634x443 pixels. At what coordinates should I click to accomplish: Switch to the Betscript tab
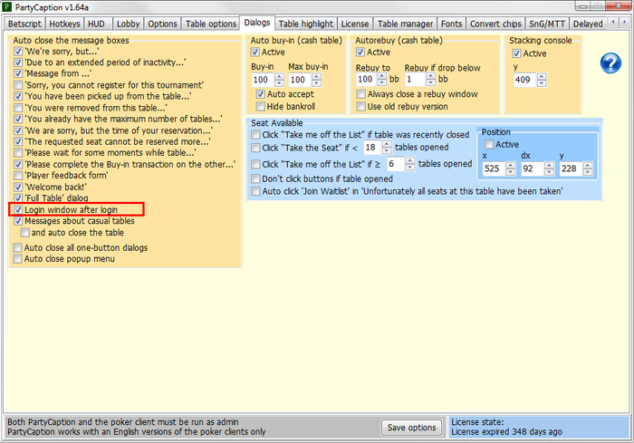pyautogui.click(x=24, y=24)
